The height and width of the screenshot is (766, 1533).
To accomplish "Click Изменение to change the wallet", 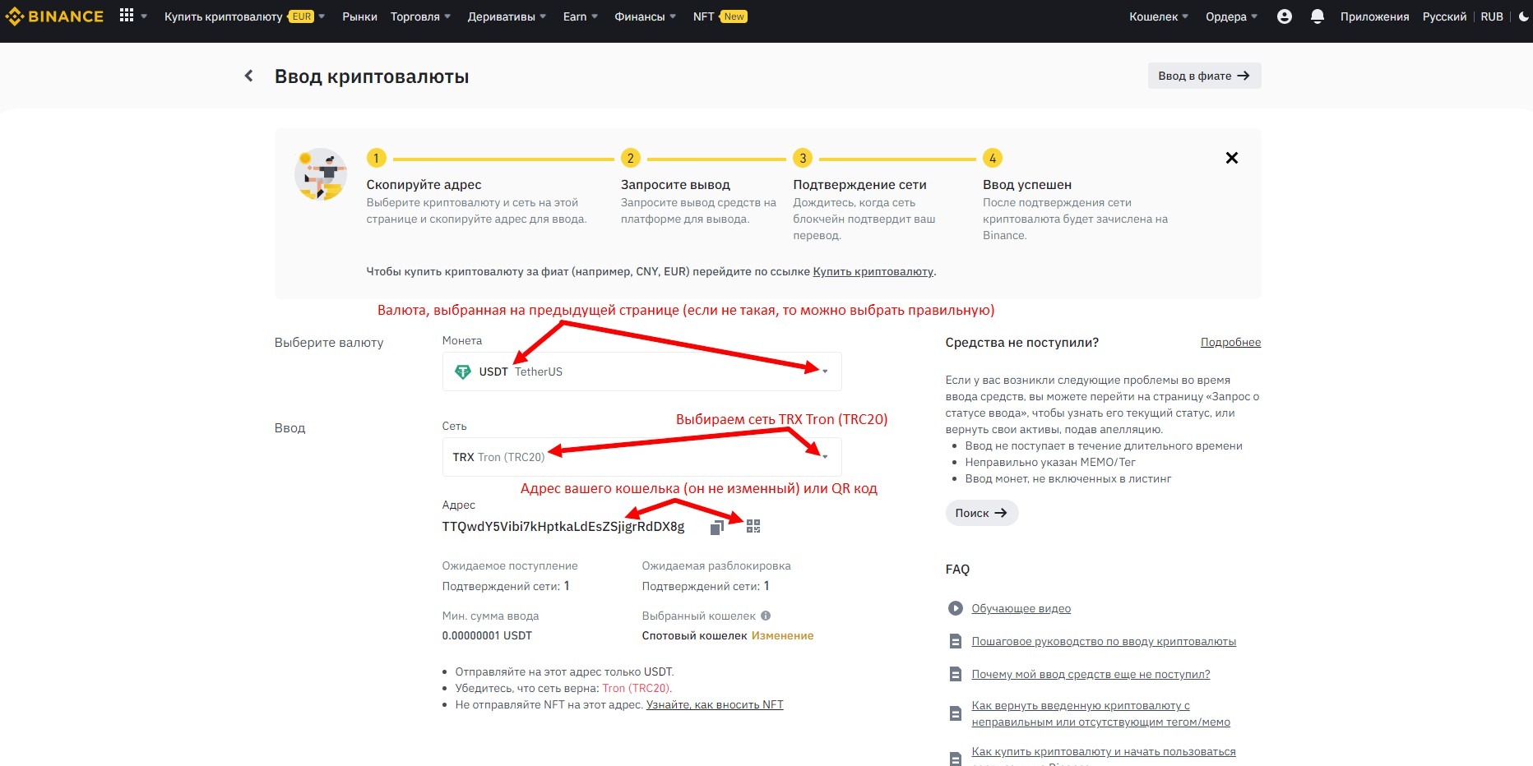I will [x=782, y=635].
